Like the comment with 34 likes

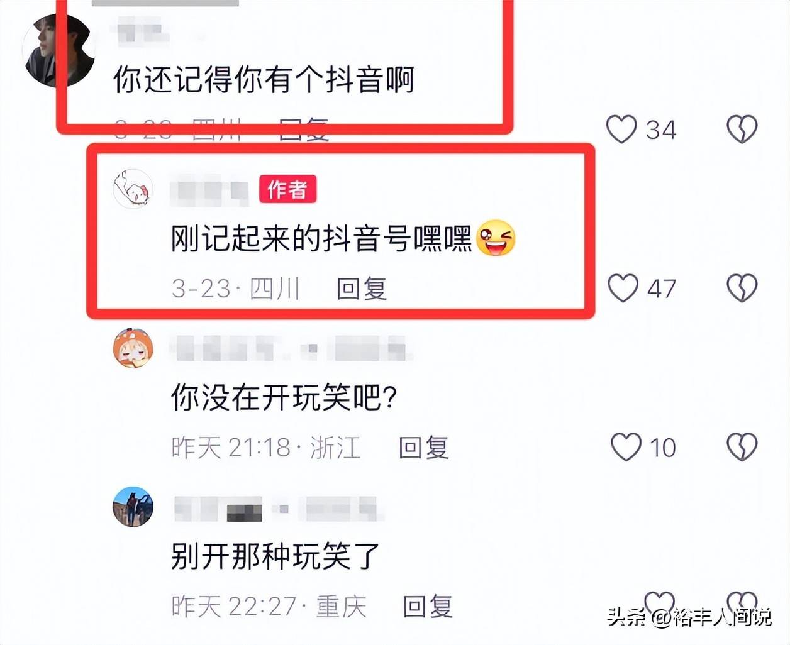point(621,129)
